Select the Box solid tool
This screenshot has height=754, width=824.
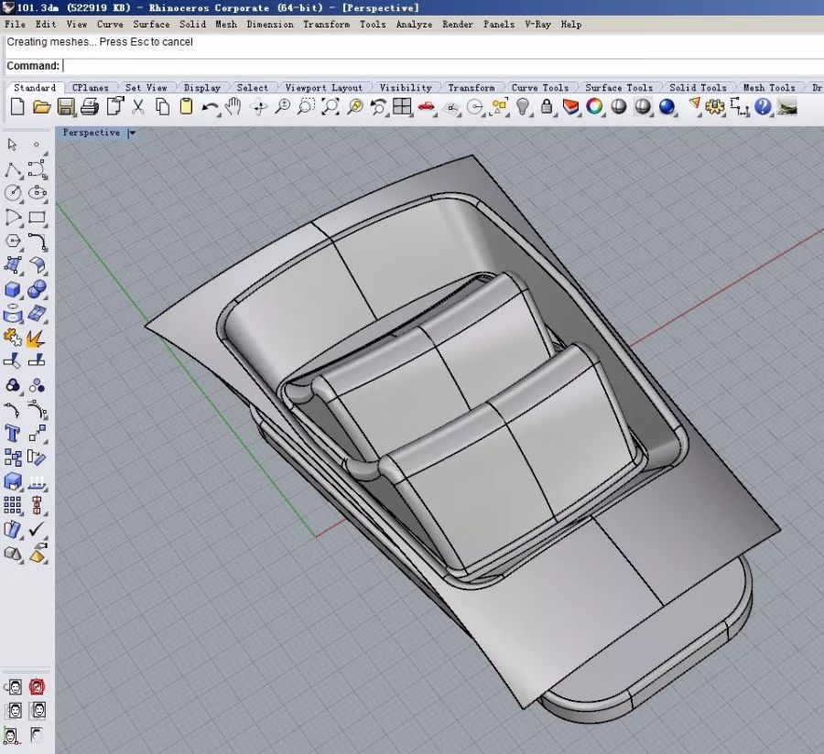coord(13,290)
